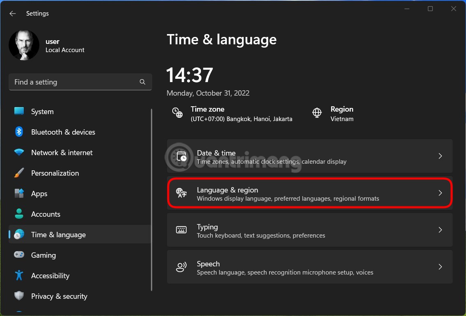
Task: Click the Bluetooth icon in sidebar
Action: point(19,132)
